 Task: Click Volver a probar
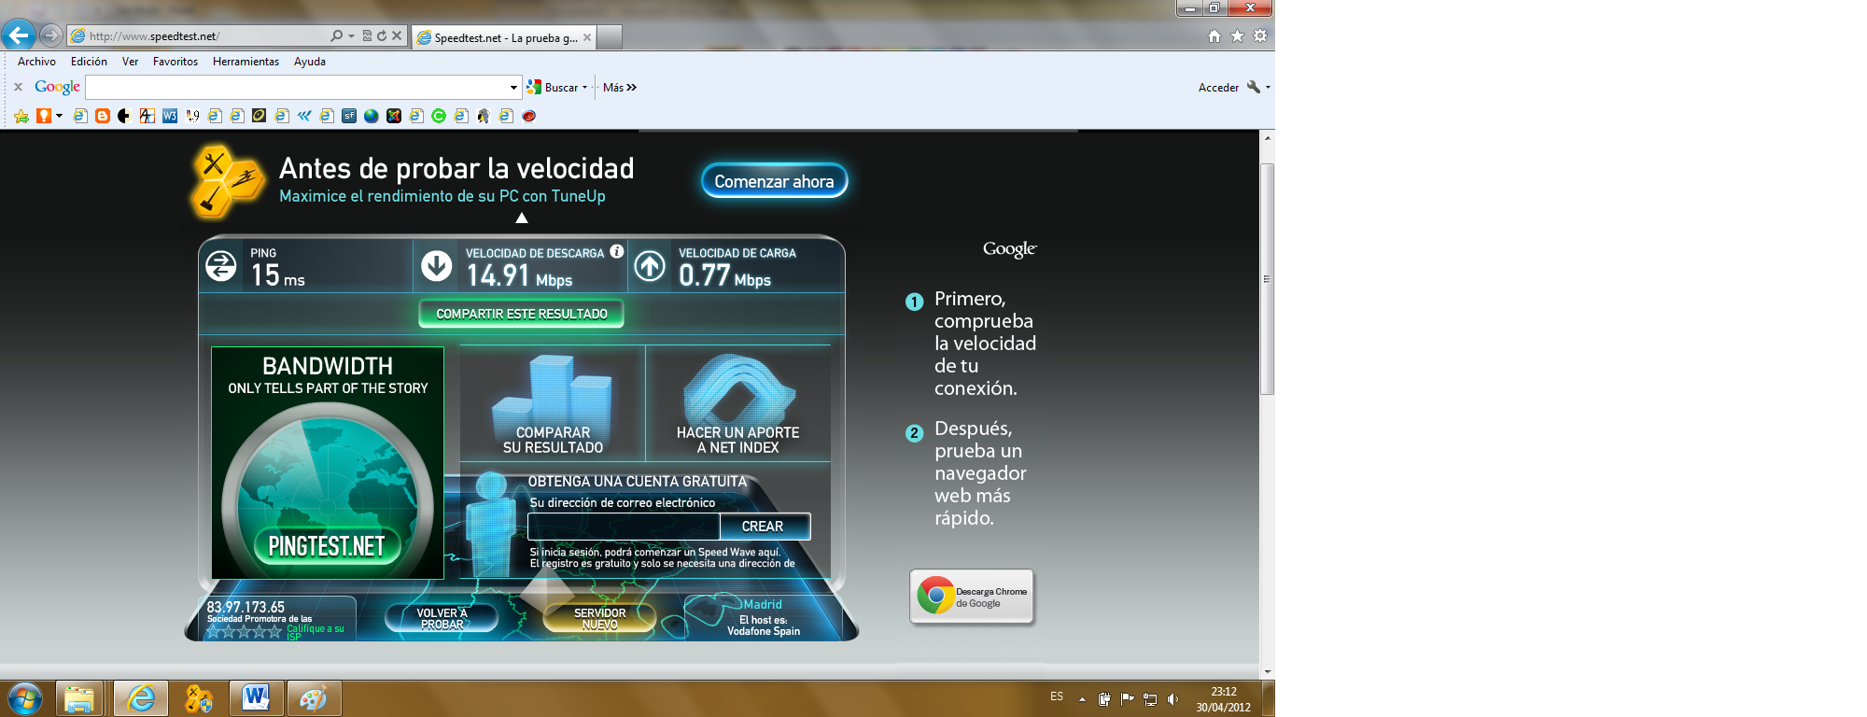pos(442,618)
